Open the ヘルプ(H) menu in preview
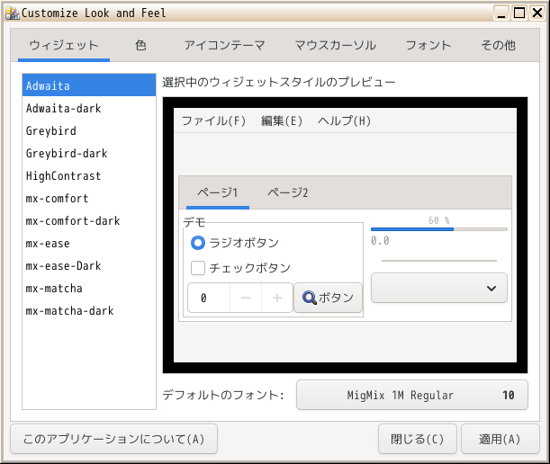 coord(344,120)
